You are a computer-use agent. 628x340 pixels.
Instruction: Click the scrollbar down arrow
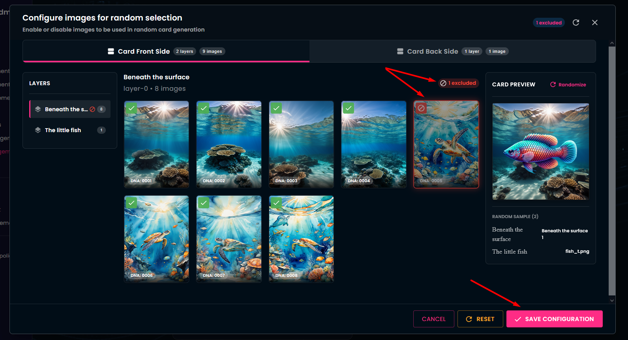pyautogui.click(x=612, y=300)
